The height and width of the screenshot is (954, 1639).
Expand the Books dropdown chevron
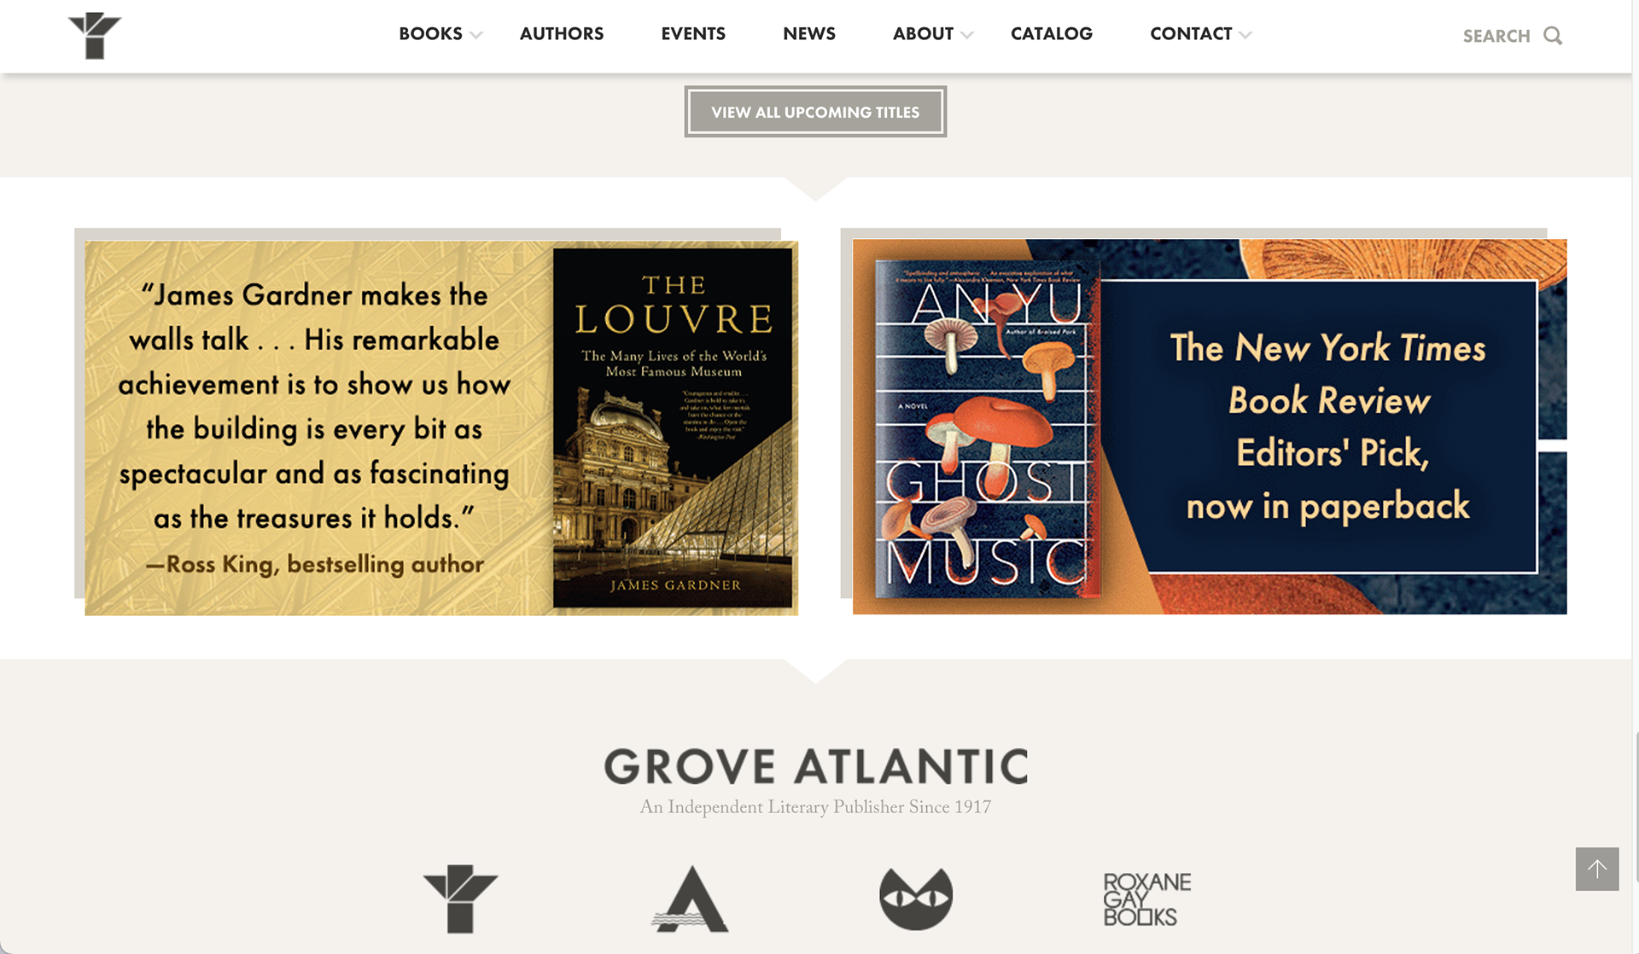476,35
